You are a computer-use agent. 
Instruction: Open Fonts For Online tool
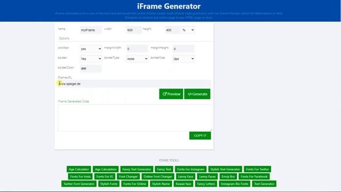pos(135,184)
